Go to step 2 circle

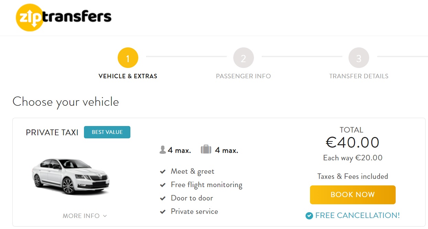[244, 58]
